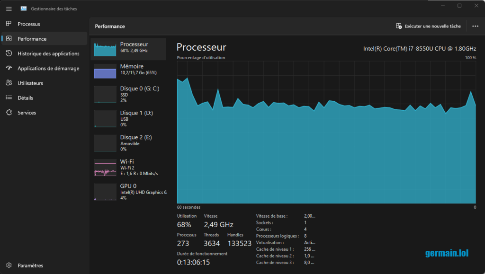Open Historique des applications icon
The image size is (485, 274).
point(9,53)
